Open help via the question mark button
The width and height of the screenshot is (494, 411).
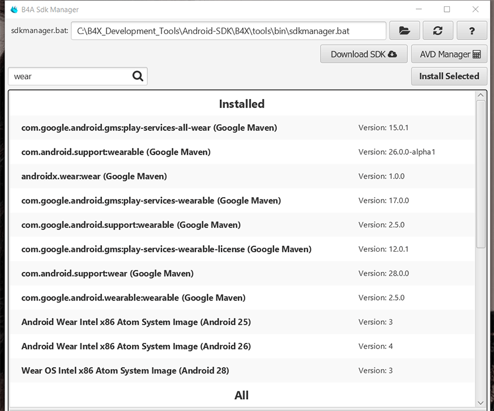pos(471,31)
